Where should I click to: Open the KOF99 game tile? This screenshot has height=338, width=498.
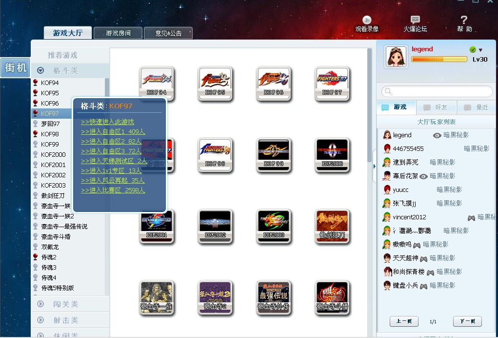[274, 155]
